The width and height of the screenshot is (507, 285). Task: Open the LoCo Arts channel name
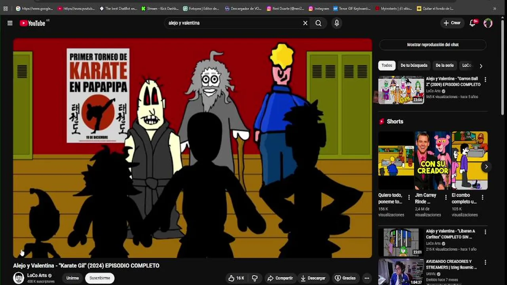coord(37,275)
